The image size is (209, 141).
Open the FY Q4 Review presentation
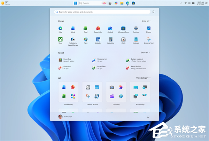[136, 68]
